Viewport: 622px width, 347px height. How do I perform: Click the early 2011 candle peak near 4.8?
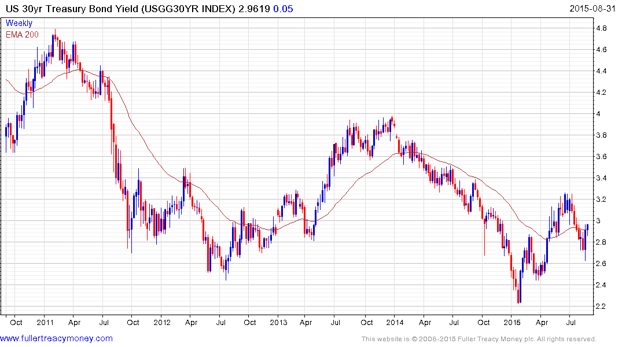click(55, 31)
